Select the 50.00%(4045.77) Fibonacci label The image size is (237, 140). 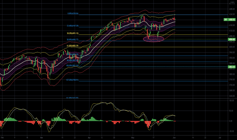tap(73, 40)
